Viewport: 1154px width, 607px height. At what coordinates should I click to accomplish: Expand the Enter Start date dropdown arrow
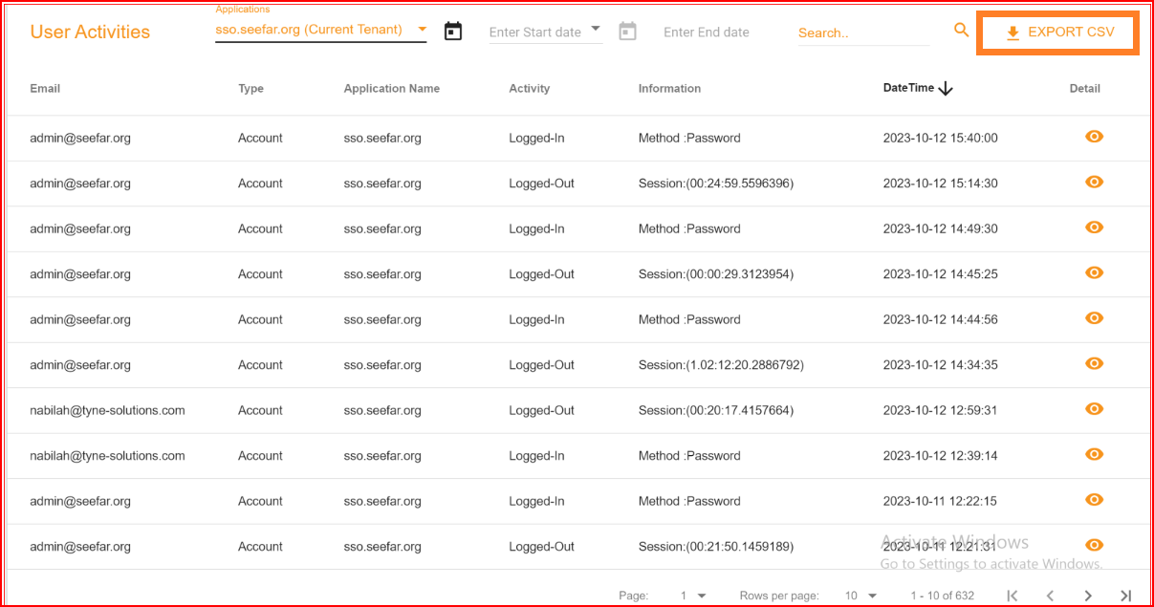pyautogui.click(x=596, y=29)
